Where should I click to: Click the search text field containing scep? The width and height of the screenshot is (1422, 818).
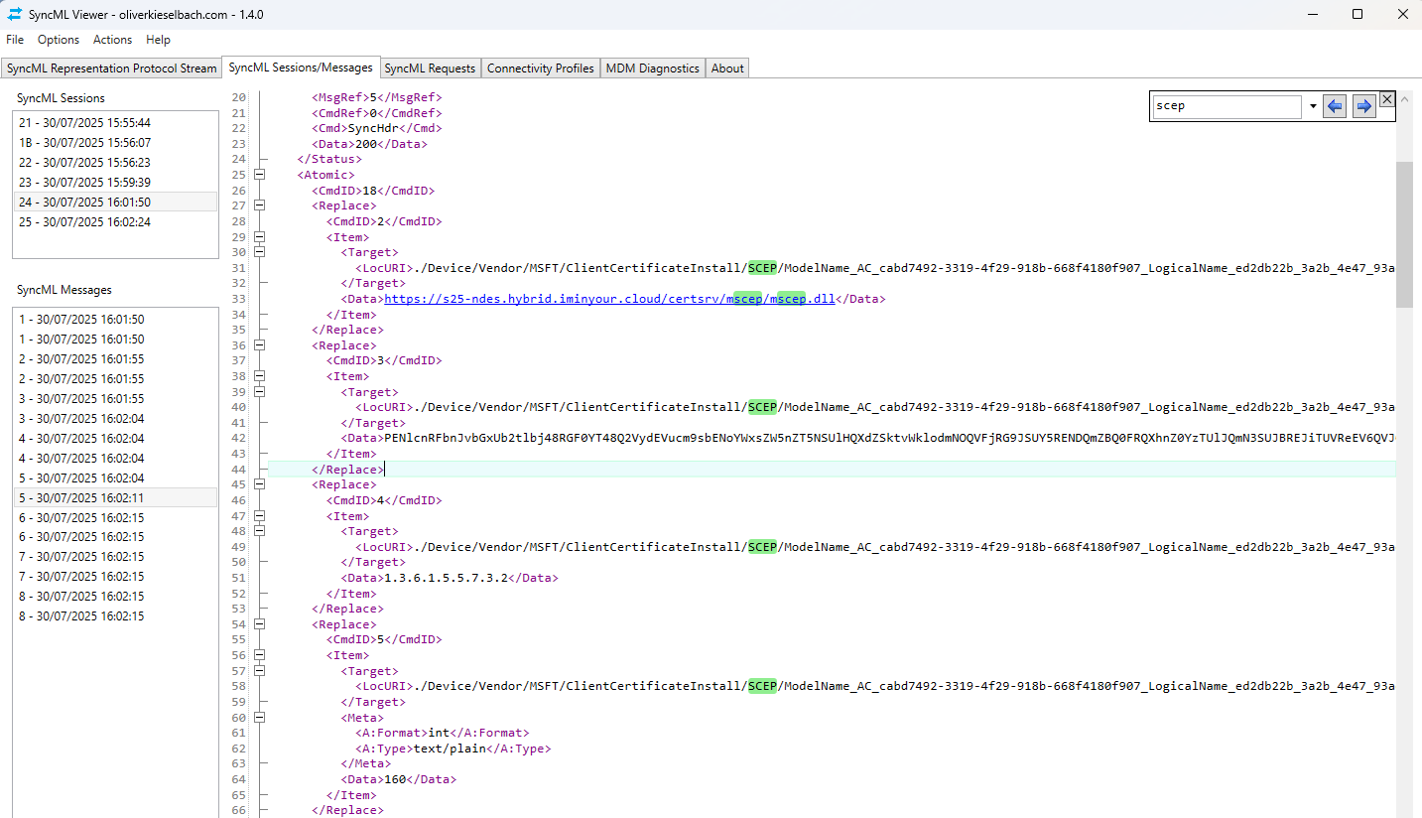coord(1227,106)
